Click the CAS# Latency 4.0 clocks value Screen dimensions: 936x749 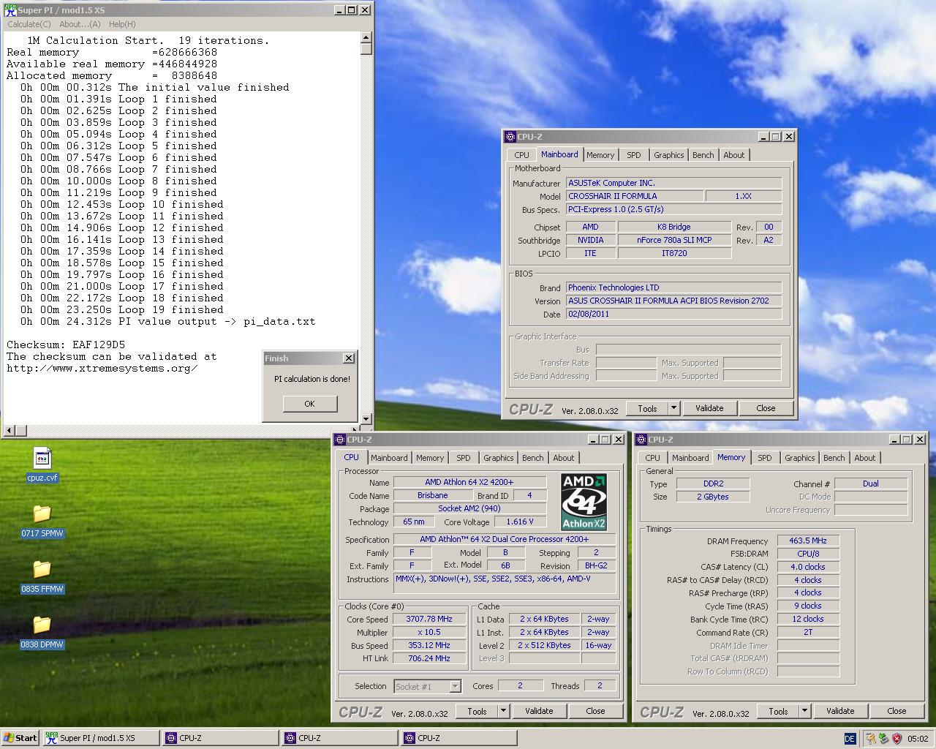(808, 567)
